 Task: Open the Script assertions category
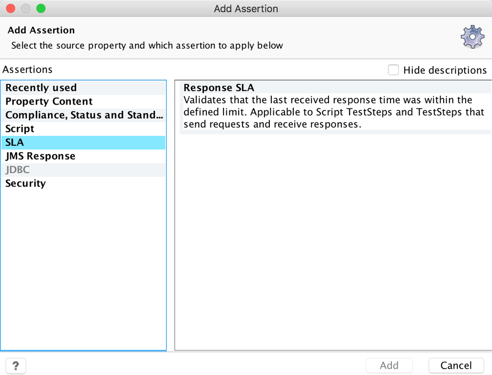[20, 129]
